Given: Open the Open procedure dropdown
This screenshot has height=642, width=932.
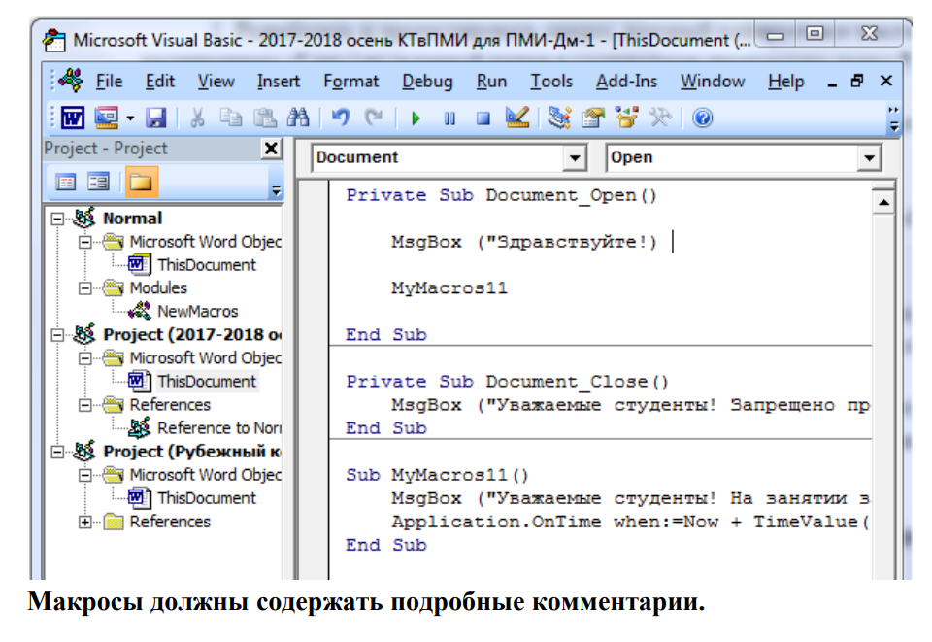Looking at the screenshot, I should click(868, 158).
